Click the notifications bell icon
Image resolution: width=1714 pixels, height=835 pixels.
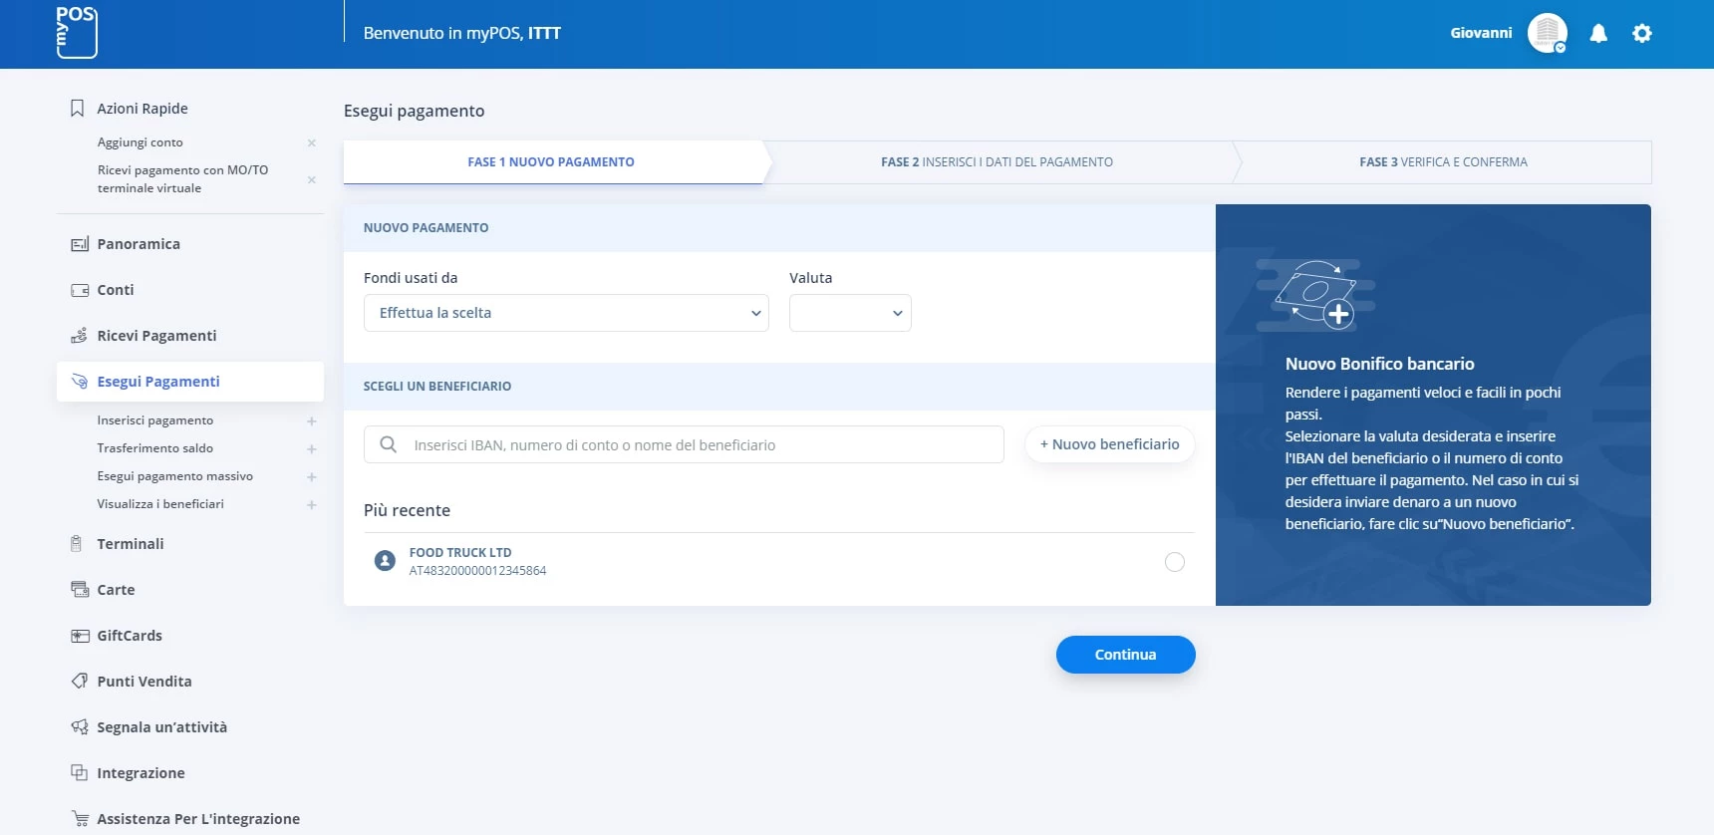pyautogui.click(x=1598, y=34)
